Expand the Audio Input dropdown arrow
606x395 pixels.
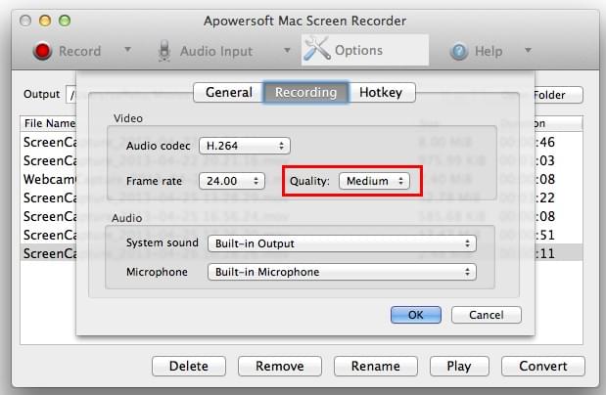click(x=287, y=50)
